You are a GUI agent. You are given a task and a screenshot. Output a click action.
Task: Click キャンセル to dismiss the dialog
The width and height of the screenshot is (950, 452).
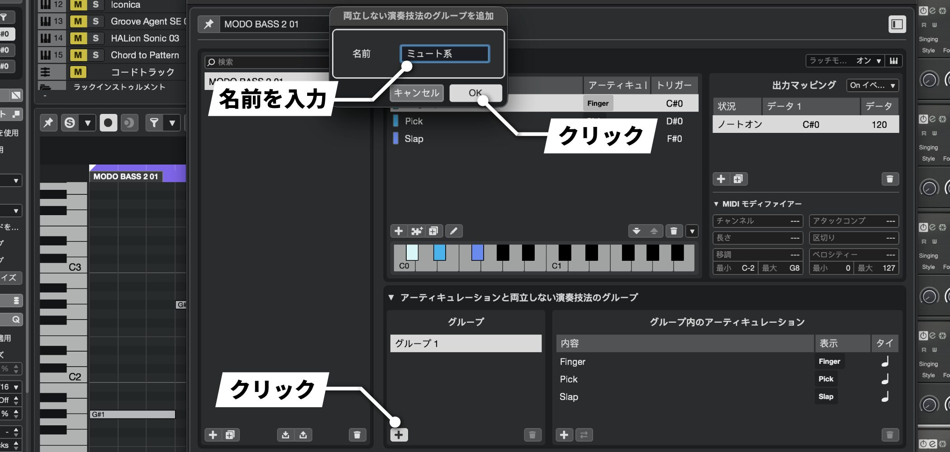coord(416,93)
